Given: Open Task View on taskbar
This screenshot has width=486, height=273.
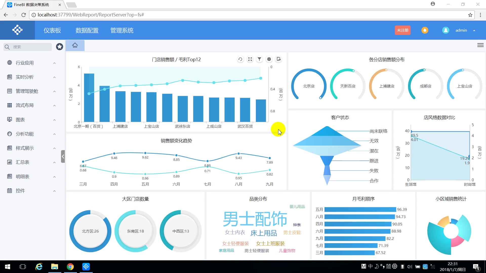Looking at the screenshot, I should click(23, 267).
